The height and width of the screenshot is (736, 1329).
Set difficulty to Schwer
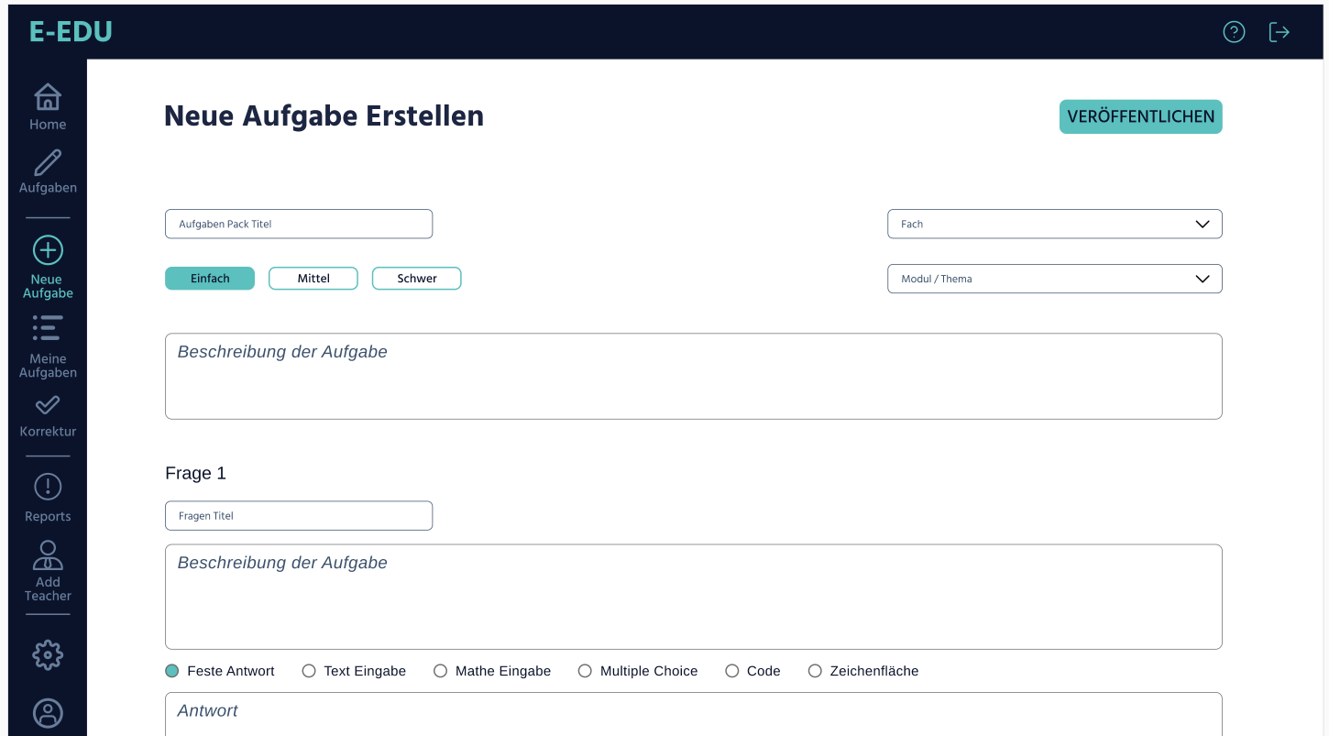pyautogui.click(x=417, y=279)
